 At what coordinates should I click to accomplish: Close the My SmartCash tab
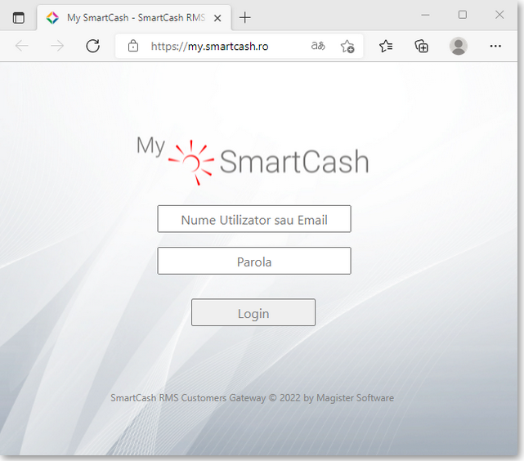(x=217, y=18)
